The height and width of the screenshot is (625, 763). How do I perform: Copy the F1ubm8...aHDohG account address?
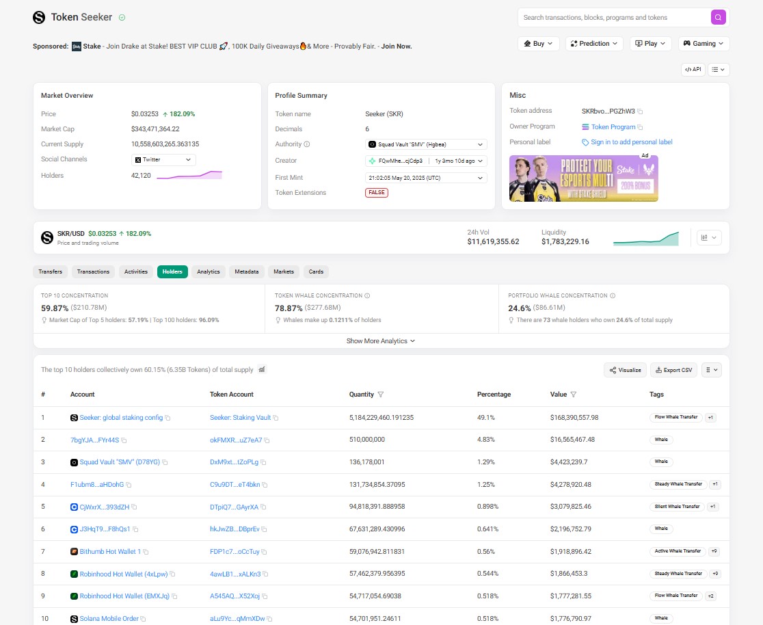[129, 485]
